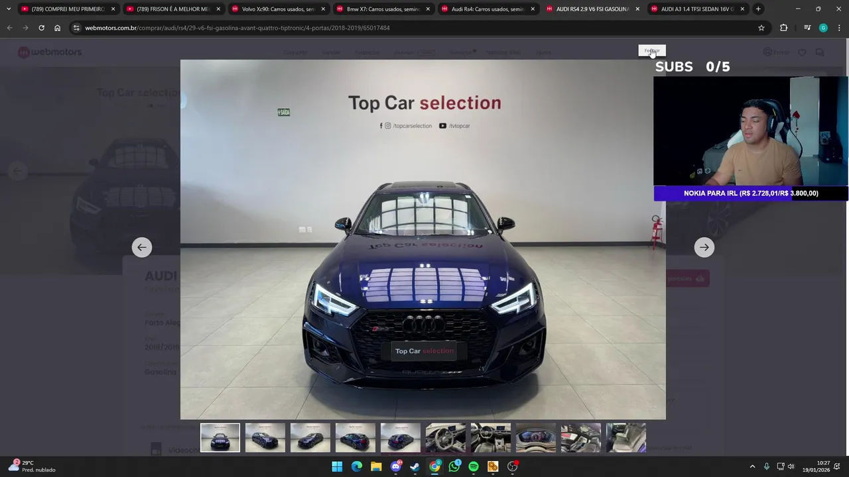Show hidden system tray icons
The width and height of the screenshot is (849, 477).
(x=752, y=466)
